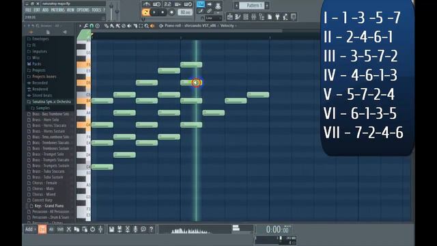Screen dimensions: 437x246
Task: Expand the Packs folder
Action: coord(36,64)
